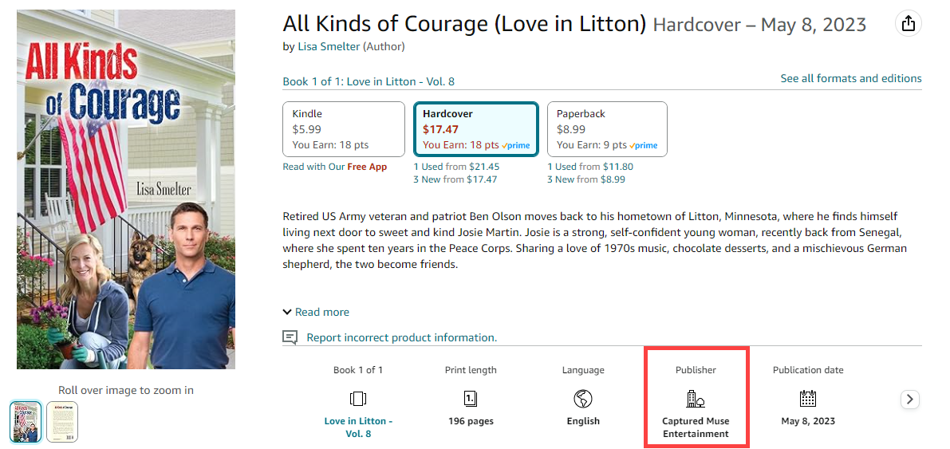
Task: Click the language globe icon
Action: (583, 398)
